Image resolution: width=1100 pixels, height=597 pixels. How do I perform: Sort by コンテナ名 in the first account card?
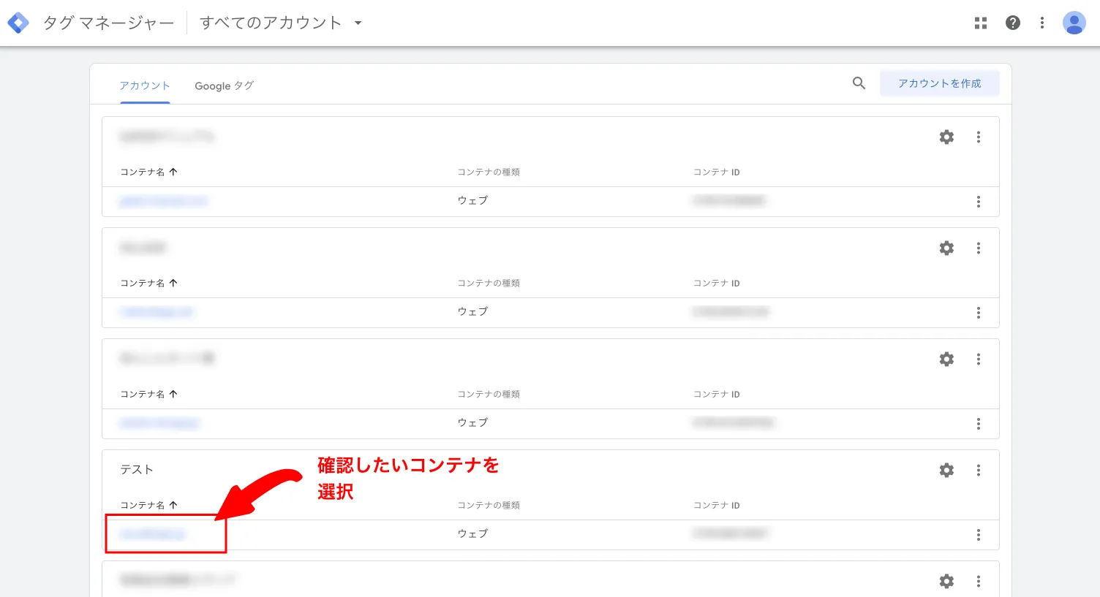tap(149, 172)
